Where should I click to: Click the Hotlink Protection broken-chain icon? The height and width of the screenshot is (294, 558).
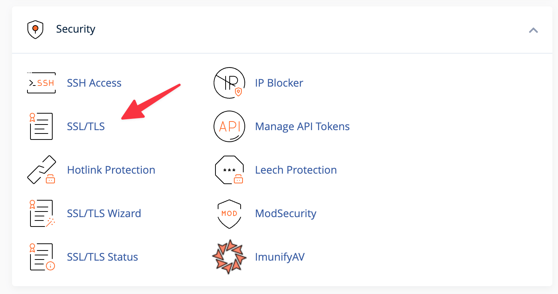(x=41, y=170)
